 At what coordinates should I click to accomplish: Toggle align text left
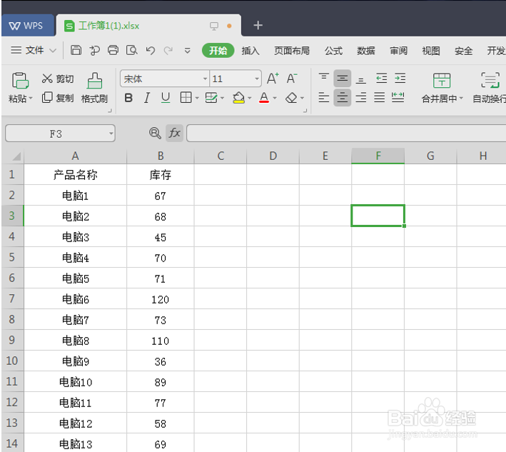pyautogui.click(x=324, y=97)
